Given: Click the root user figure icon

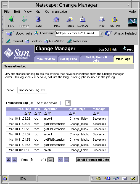Looking at the screenshot, I should [x=125, y=48].
